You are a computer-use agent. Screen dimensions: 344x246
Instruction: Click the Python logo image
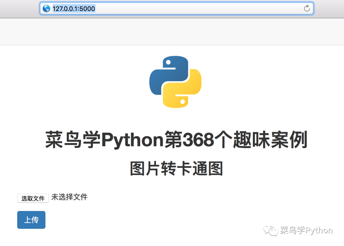coord(175,82)
